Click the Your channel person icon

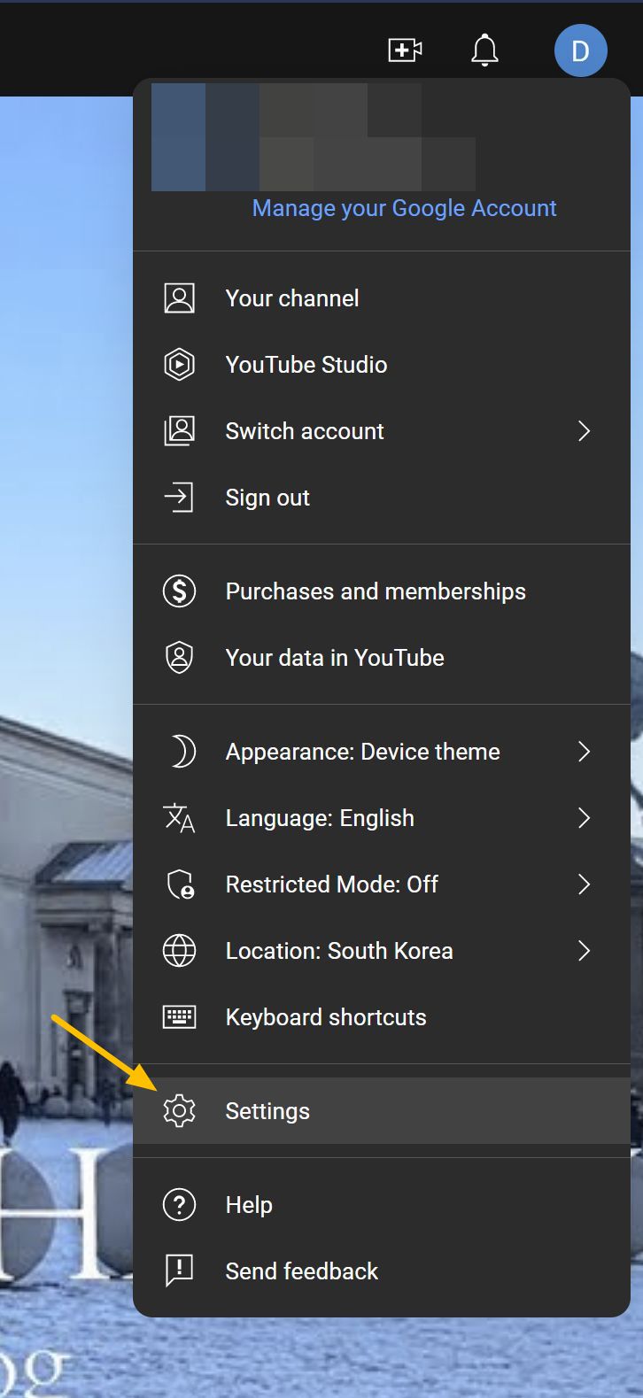pyautogui.click(x=179, y=298)
